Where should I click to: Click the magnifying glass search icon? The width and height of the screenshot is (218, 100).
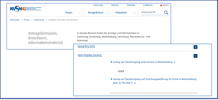166,12
